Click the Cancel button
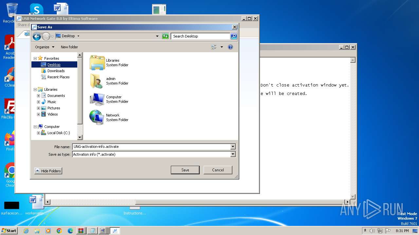The image size is (419, 235). point(218,170)
